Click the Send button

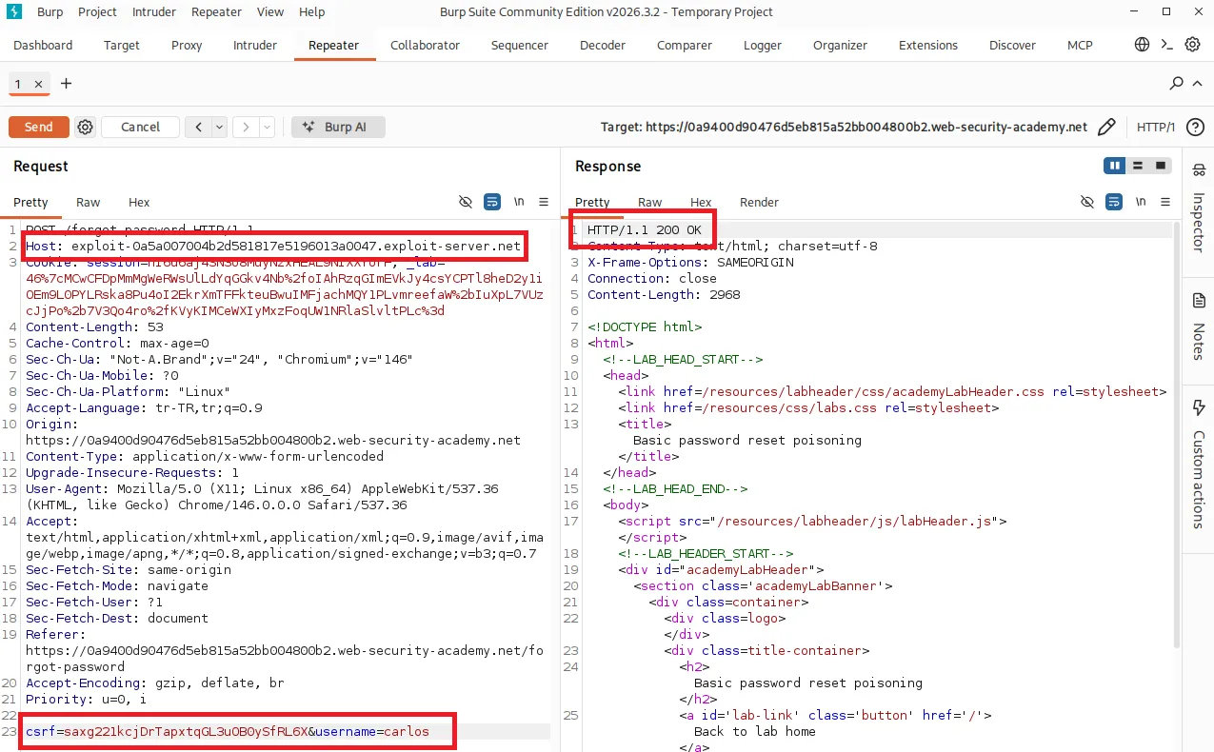(39, 127)
